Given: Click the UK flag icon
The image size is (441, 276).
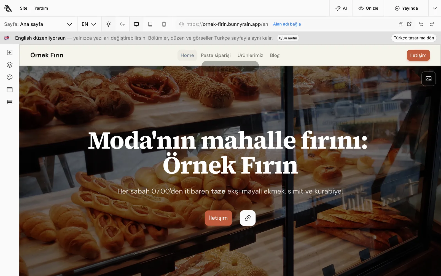Looking at the screenshot, I should (7, 38).
